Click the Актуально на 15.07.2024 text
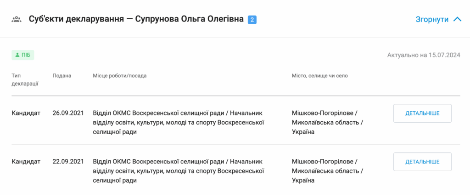The image size is (470, 195). tap(423, 55)
